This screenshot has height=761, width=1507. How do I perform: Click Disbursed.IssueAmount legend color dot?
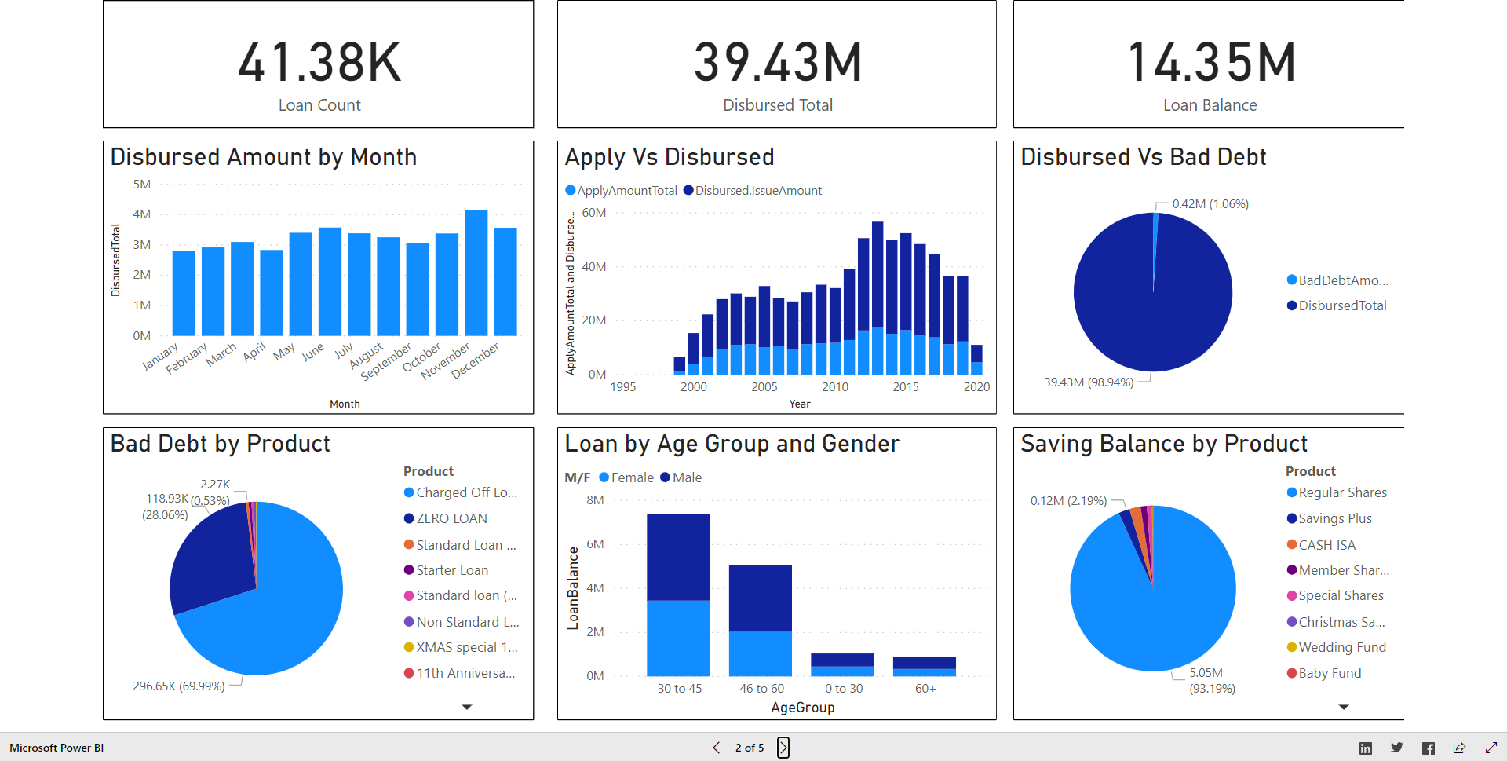click(x=688, y=190)
